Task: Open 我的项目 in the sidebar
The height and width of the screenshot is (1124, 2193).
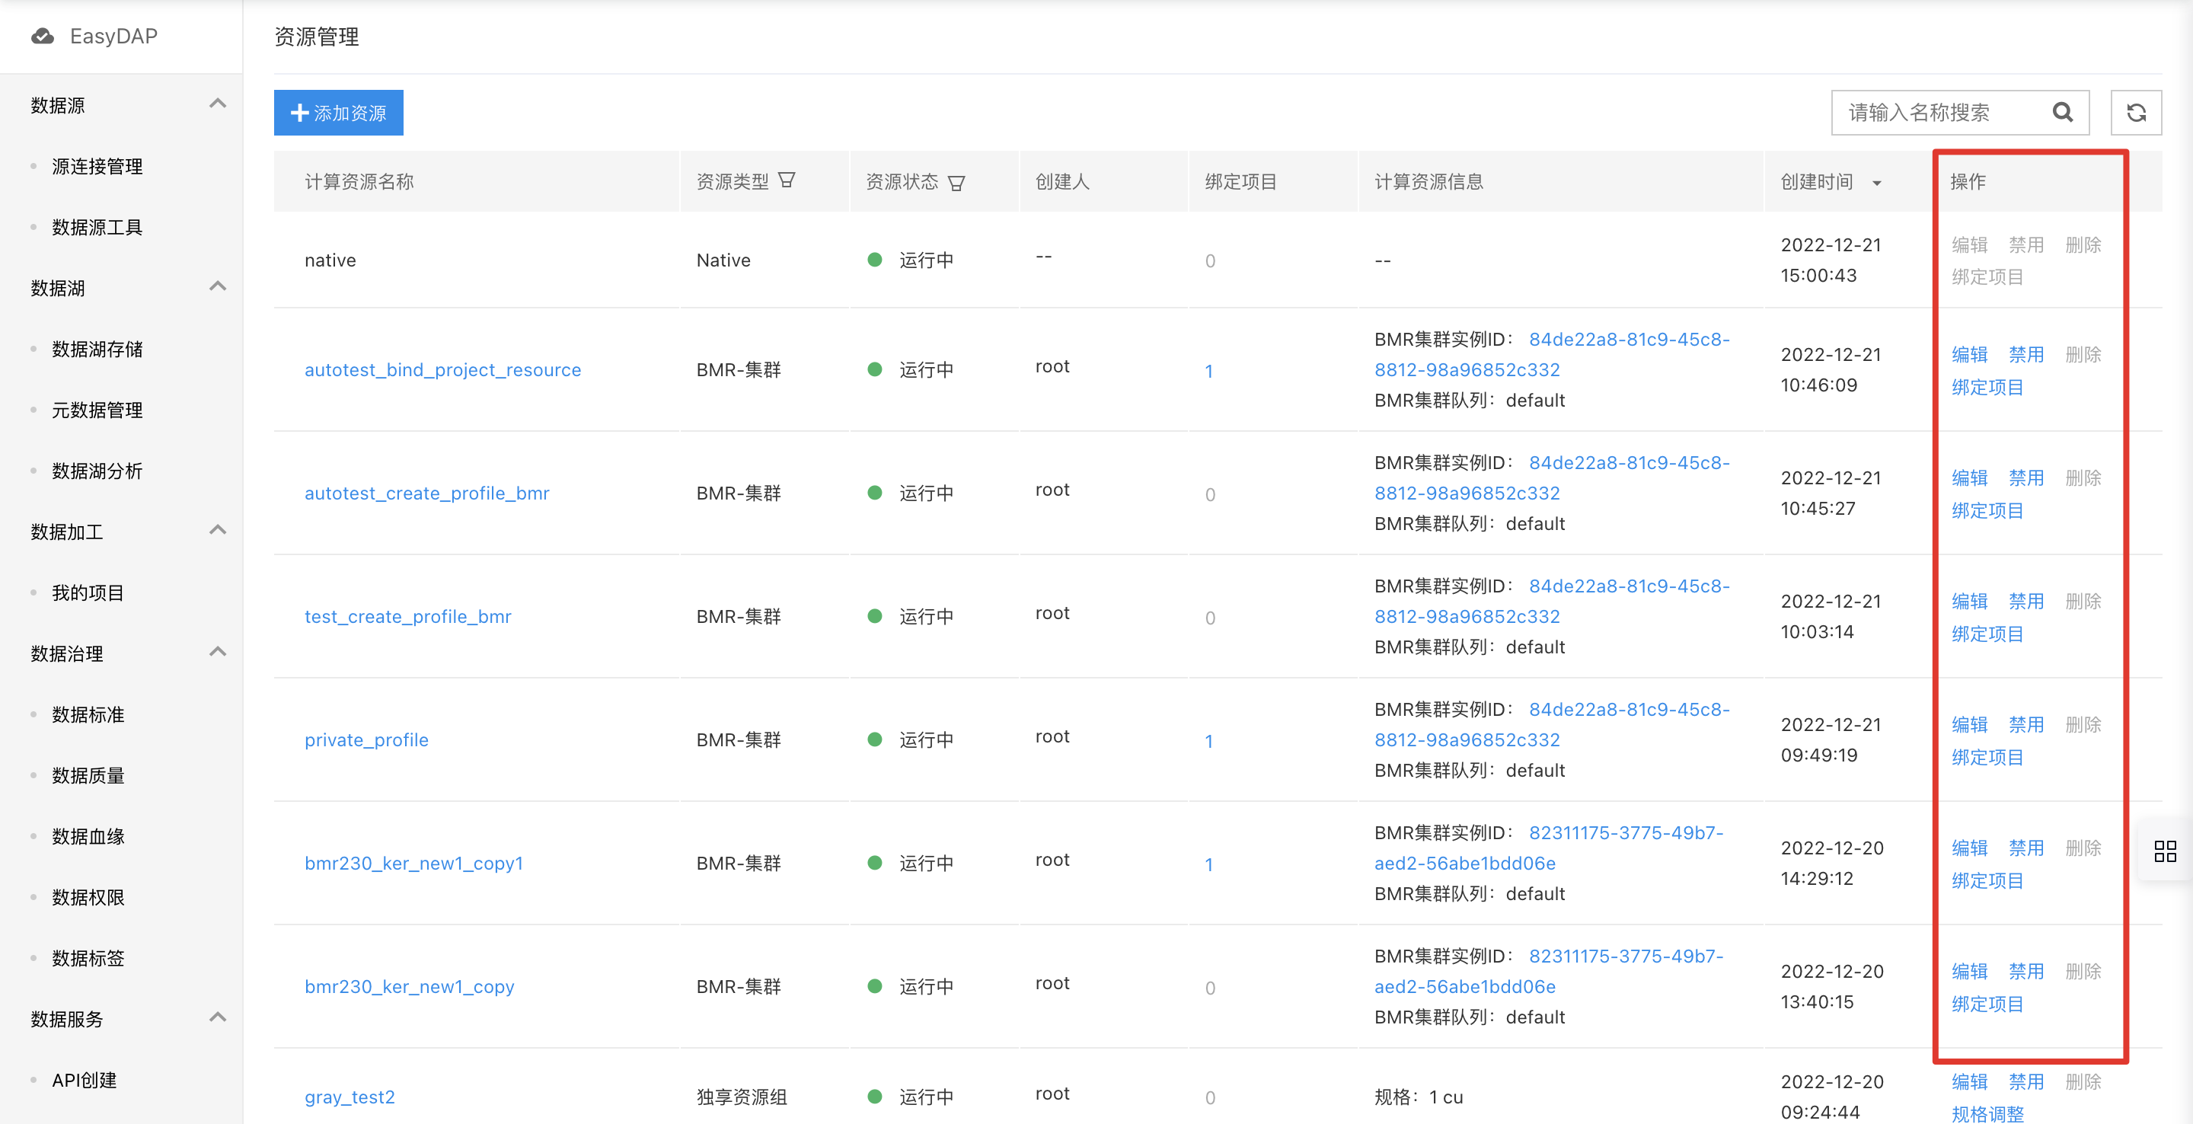Action: tap(88, 592)
